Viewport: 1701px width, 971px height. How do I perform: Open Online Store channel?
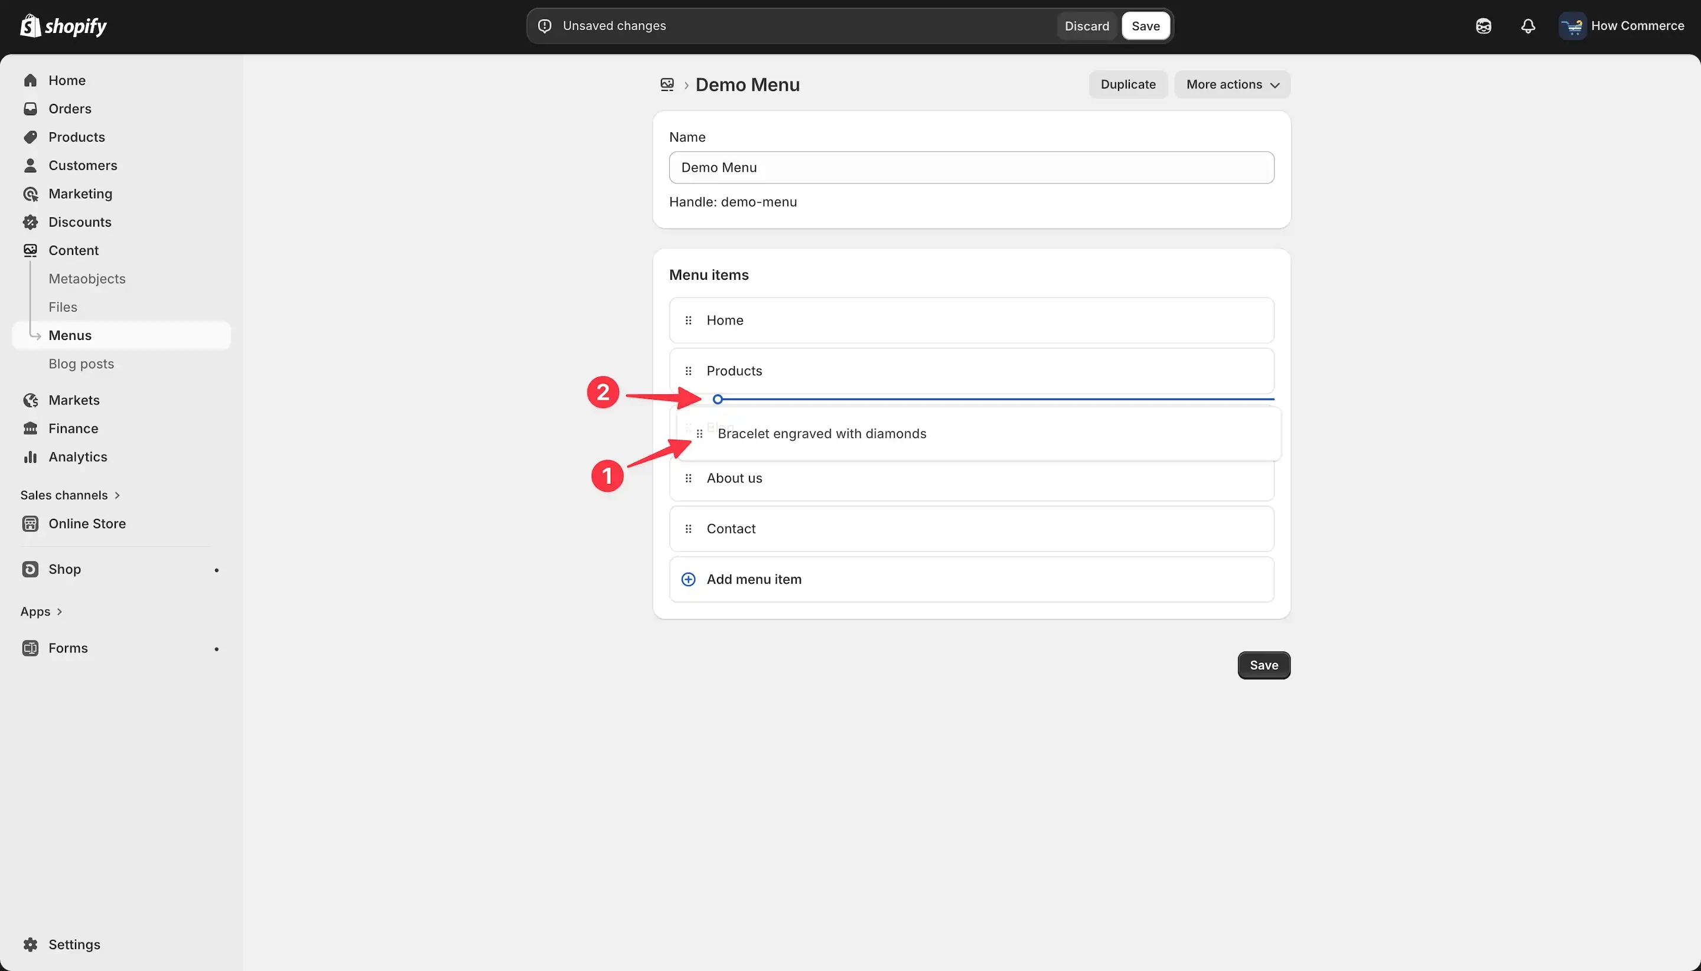tap(87, 524)
